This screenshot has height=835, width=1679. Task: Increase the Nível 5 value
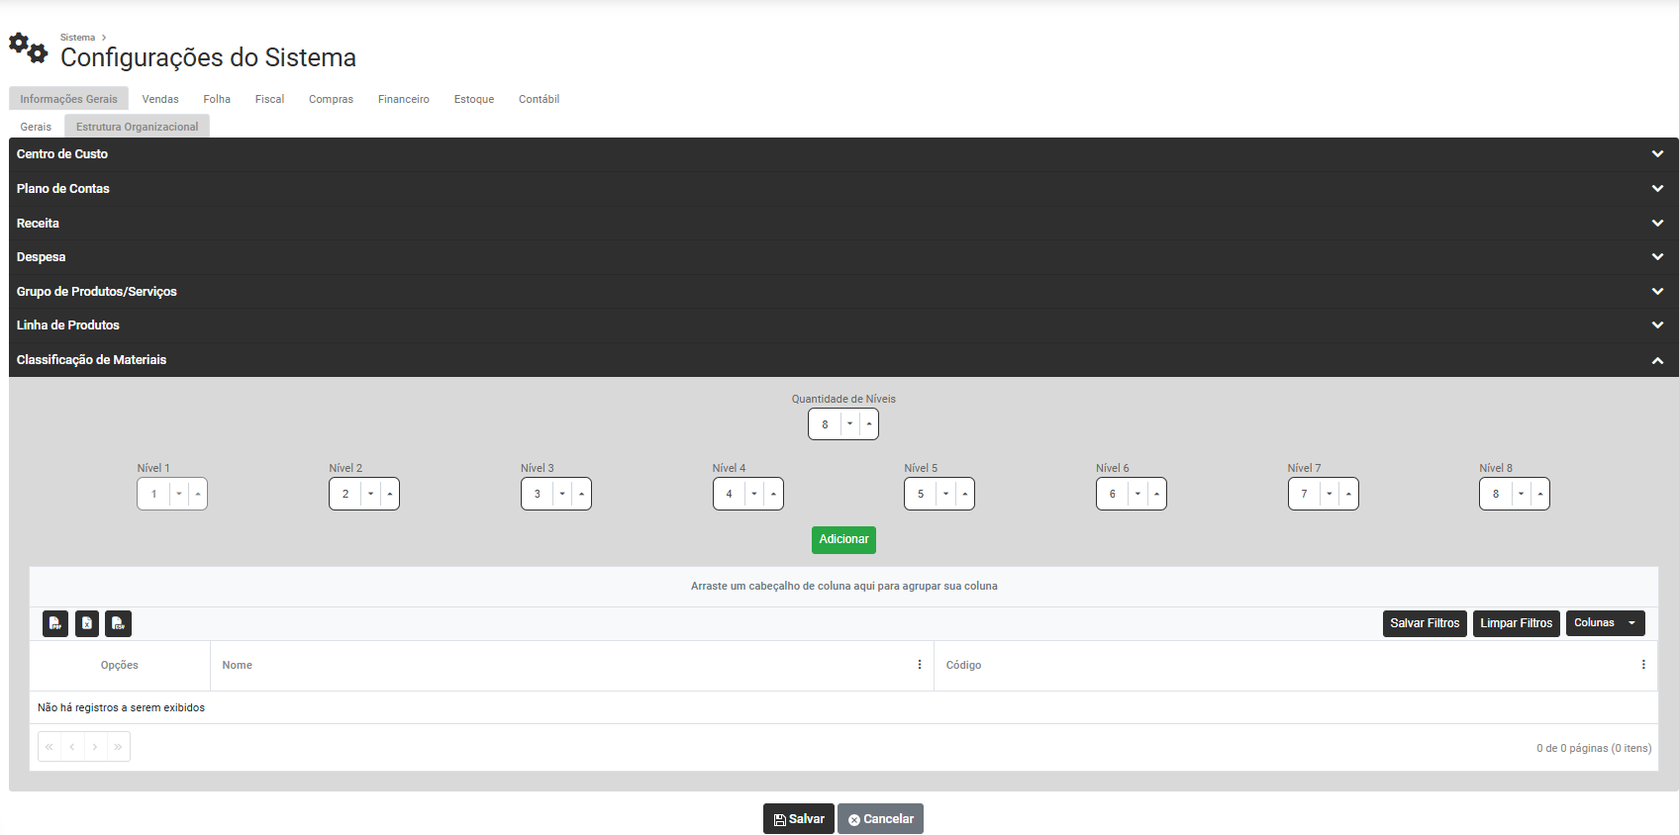point(965,494)
